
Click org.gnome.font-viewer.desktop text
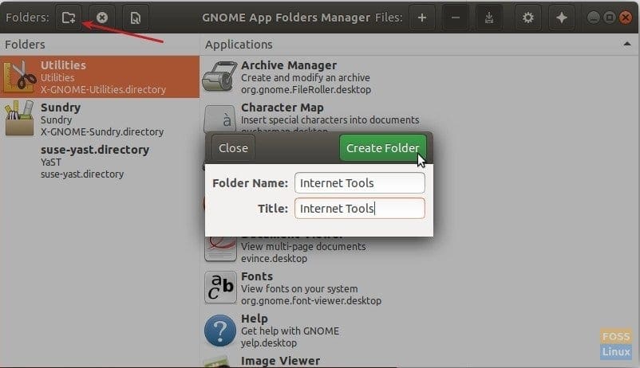point(311,300)
